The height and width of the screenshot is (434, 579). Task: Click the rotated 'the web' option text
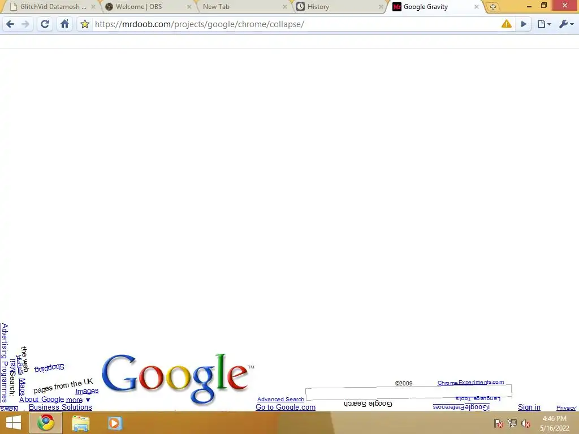[24, 359]
